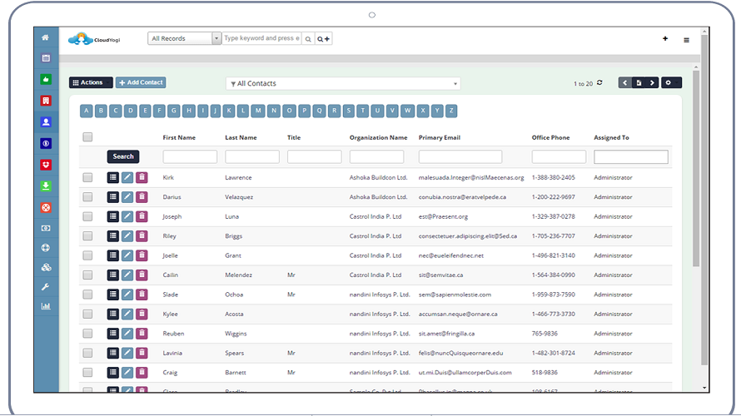This screenshot has height=416, width=741.
Task: Open the gear settings dropdown
Action: click(x=671, y=82)
